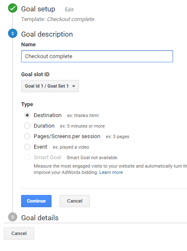Select the Destination radio button
The height and width of the screenshot is (251, 187).
27,115
